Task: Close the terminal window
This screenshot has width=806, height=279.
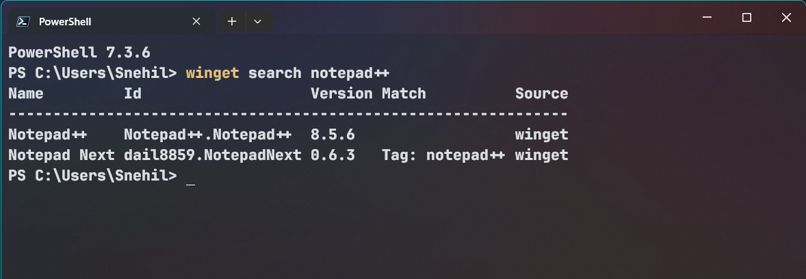Action: pyautogui.click(x=785, y=18)
